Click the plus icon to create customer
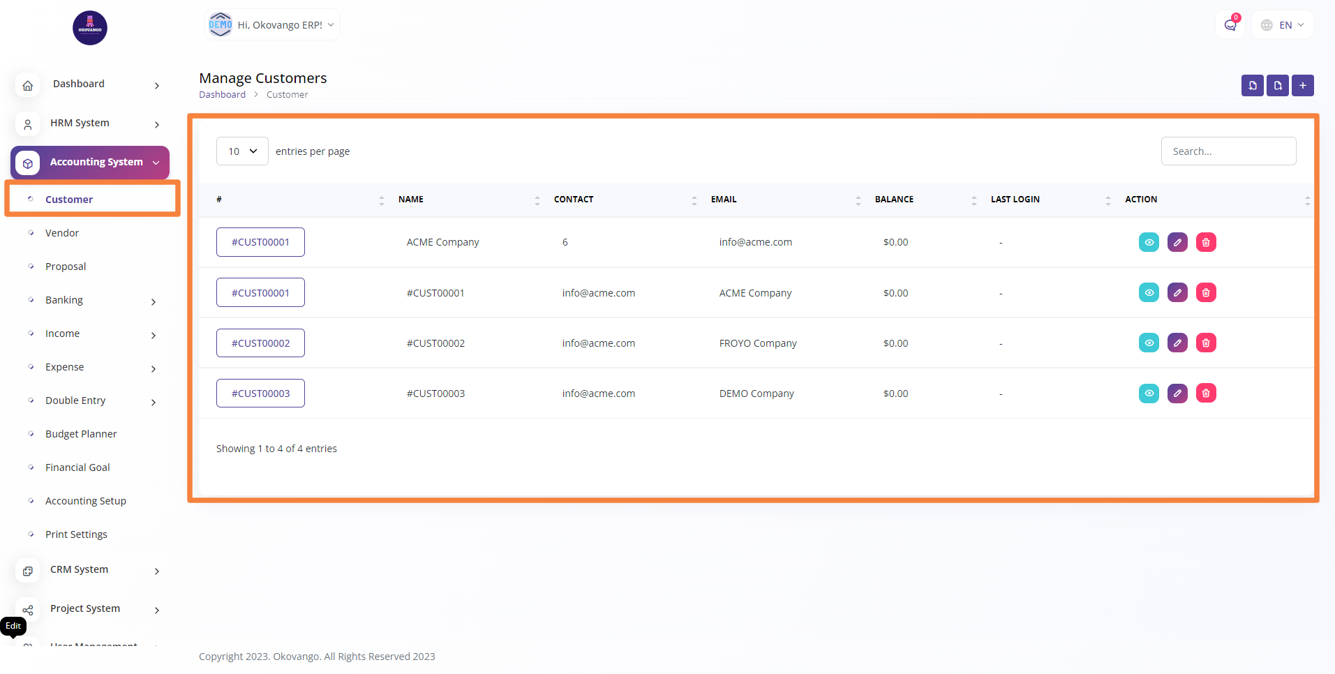Viewport: 1335px width, 674px height. [1302, 86]
